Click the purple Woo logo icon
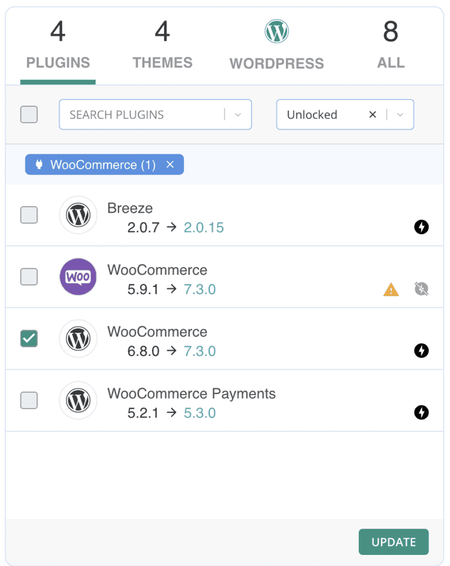Screen dimensions: 450x566 (x=78, y=277)
